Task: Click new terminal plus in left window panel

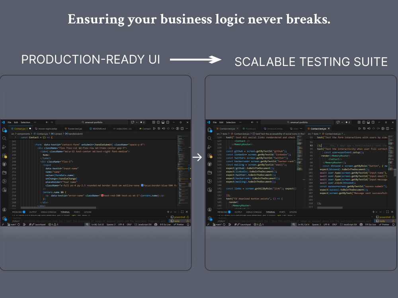Action: click(168, 212)
